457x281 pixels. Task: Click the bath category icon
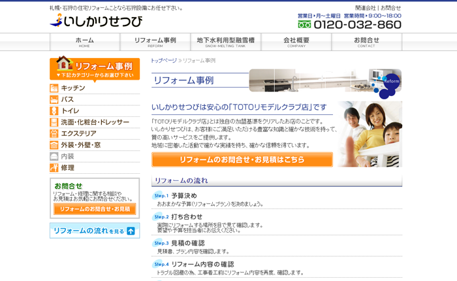coord(54,99)
